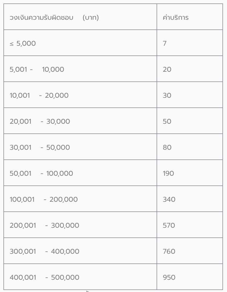Click the วงเงินความรับผิดชอบ (บาท) header cell

click(x=54, y=17)
